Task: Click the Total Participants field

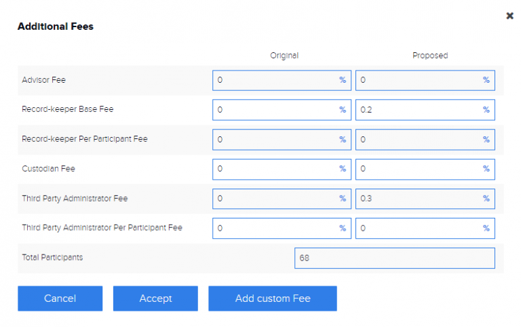Action: coord(394,258)
